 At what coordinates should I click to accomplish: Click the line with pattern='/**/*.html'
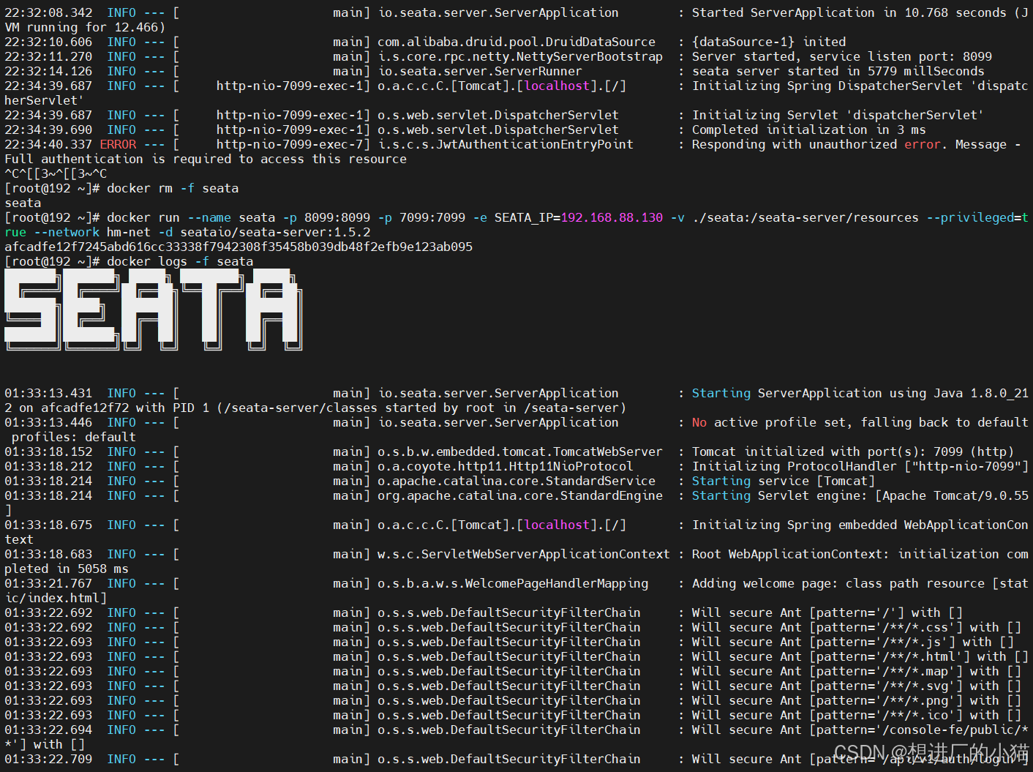click(x=516, y=656)
